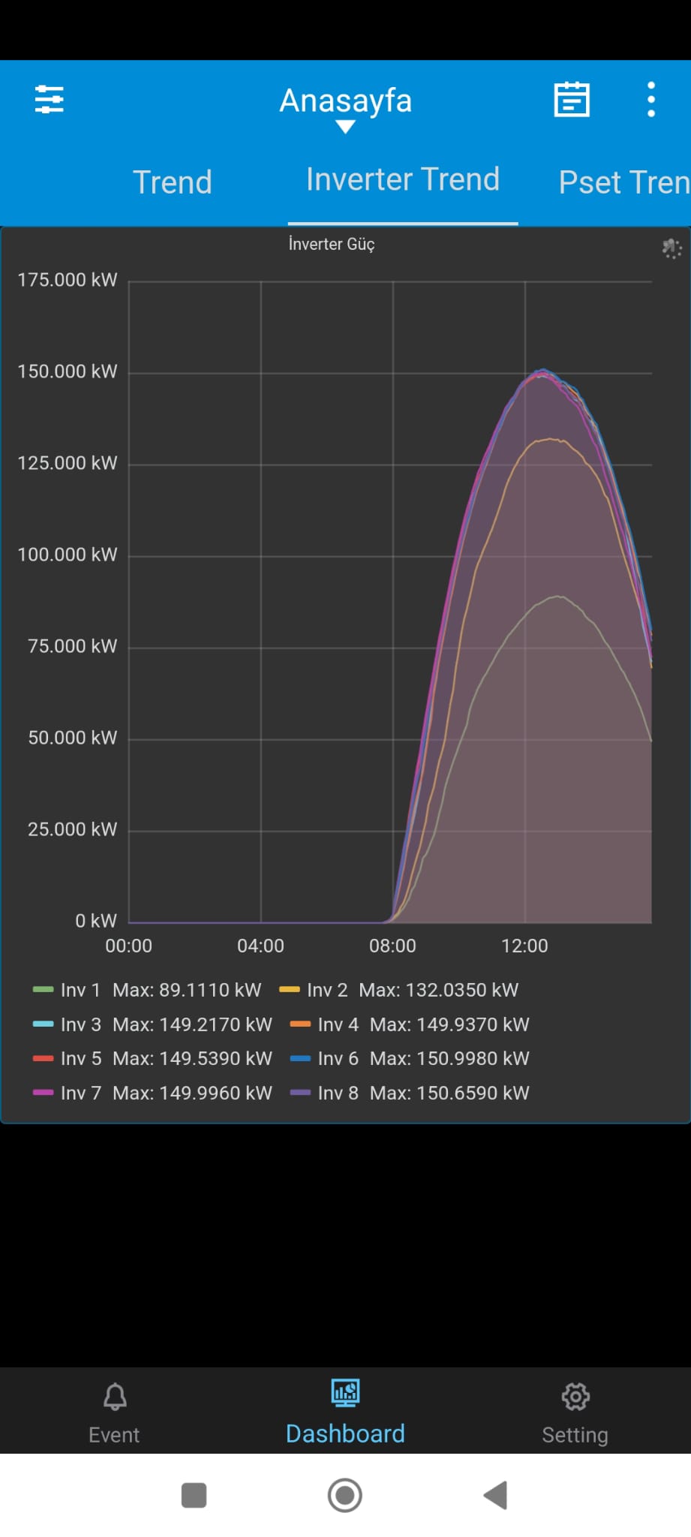Open the filter sliders menu icon
Screen dimensions: 691x1537
[50, 99]
